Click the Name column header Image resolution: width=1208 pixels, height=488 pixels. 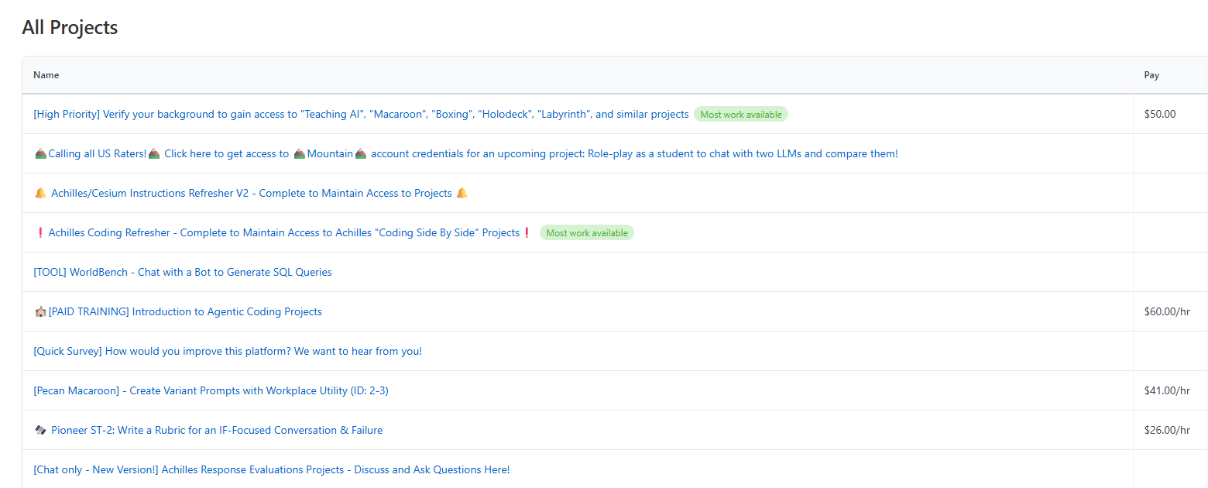tap(46, 75)
